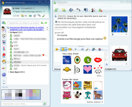The width and height of the screenshot is (132, 107).
Task: Click the web search magnifier button
Action: point(44,104)
